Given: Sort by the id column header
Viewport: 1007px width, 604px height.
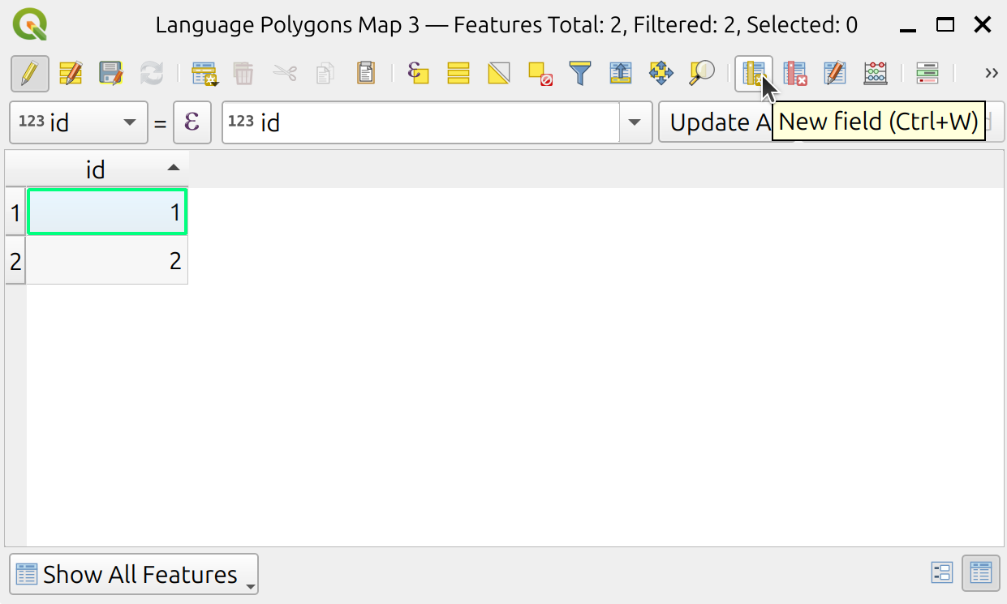Looking at the screenshot, I should click(x=97, y=169).
